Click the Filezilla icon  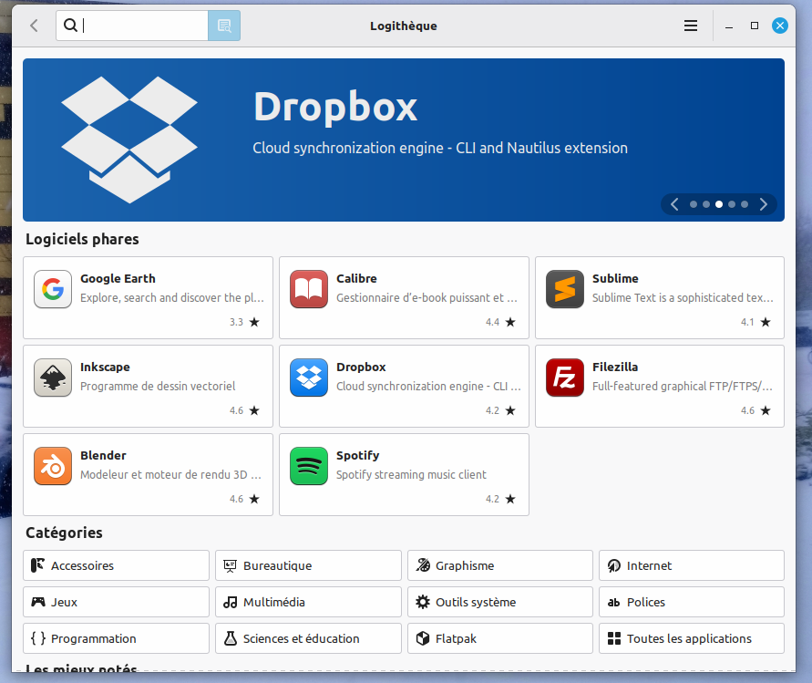point(564,378)
